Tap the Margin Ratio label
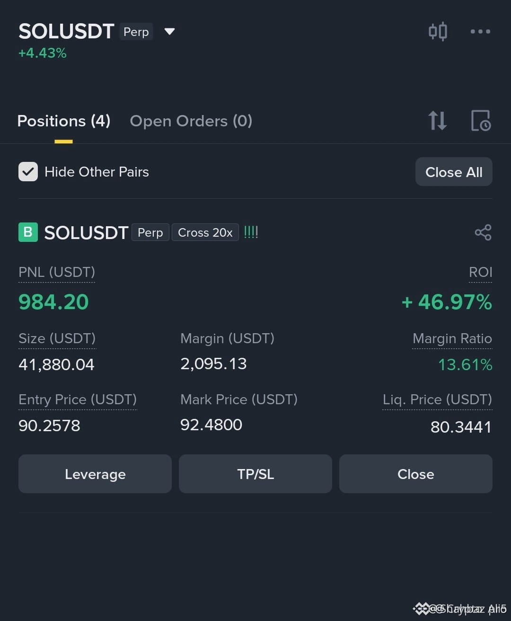Image resolution: width=511 pixels, height=621 pixels. coord(452,338)
